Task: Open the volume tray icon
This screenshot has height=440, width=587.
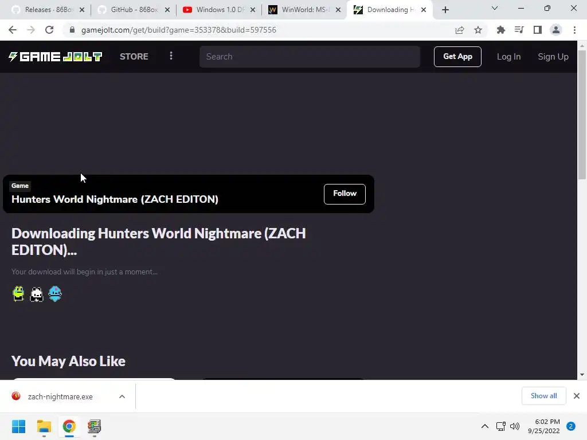Action: coord(515,426)
